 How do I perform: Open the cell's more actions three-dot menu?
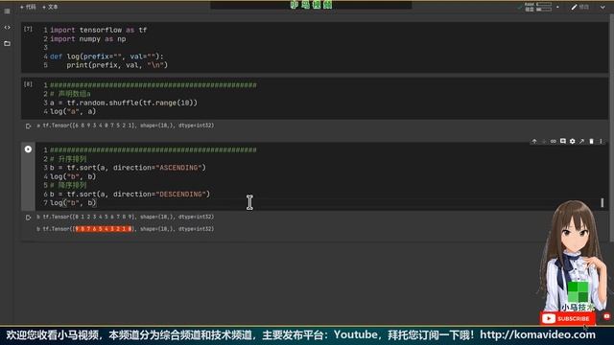[601, 141]
